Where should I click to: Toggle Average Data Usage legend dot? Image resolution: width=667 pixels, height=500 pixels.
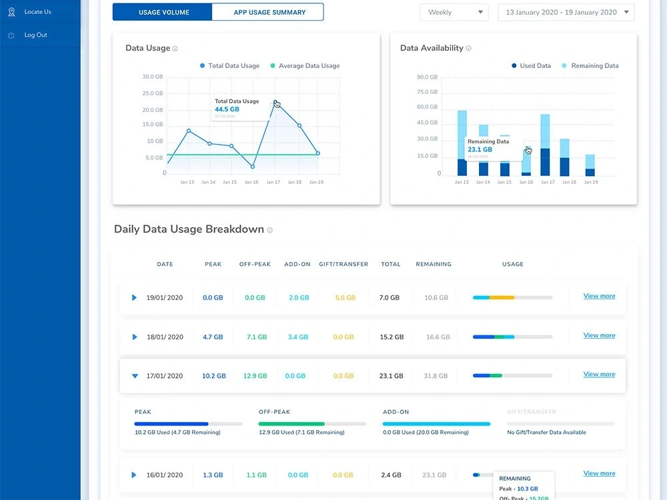(273, 65)
